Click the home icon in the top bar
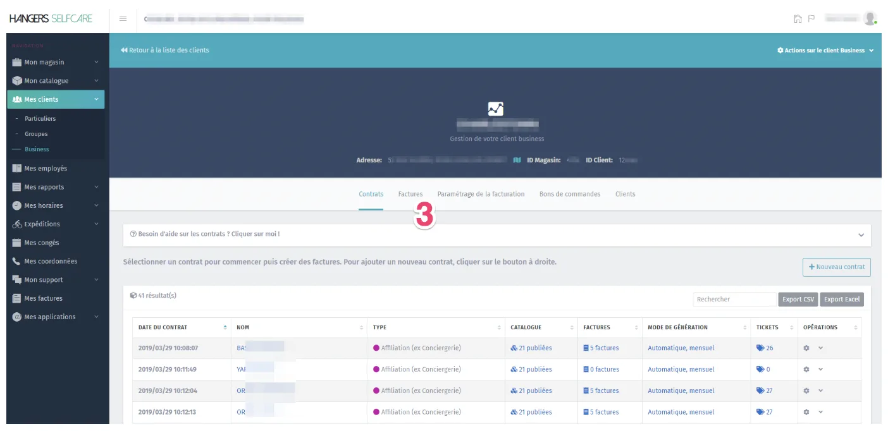 (x=798, y=19)
